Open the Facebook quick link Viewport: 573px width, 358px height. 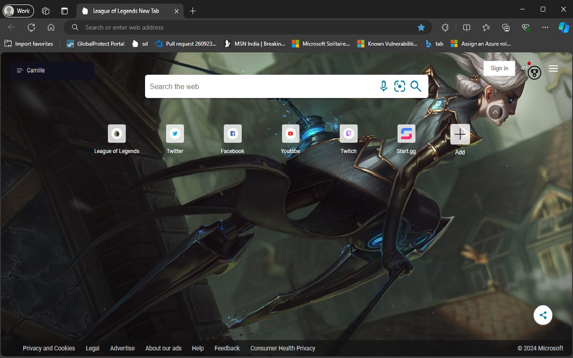coord(233,139)
